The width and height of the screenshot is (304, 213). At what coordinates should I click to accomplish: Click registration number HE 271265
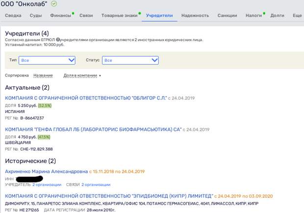29,210
